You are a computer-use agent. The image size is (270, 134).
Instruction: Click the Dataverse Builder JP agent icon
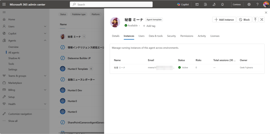tap(62, 58)
